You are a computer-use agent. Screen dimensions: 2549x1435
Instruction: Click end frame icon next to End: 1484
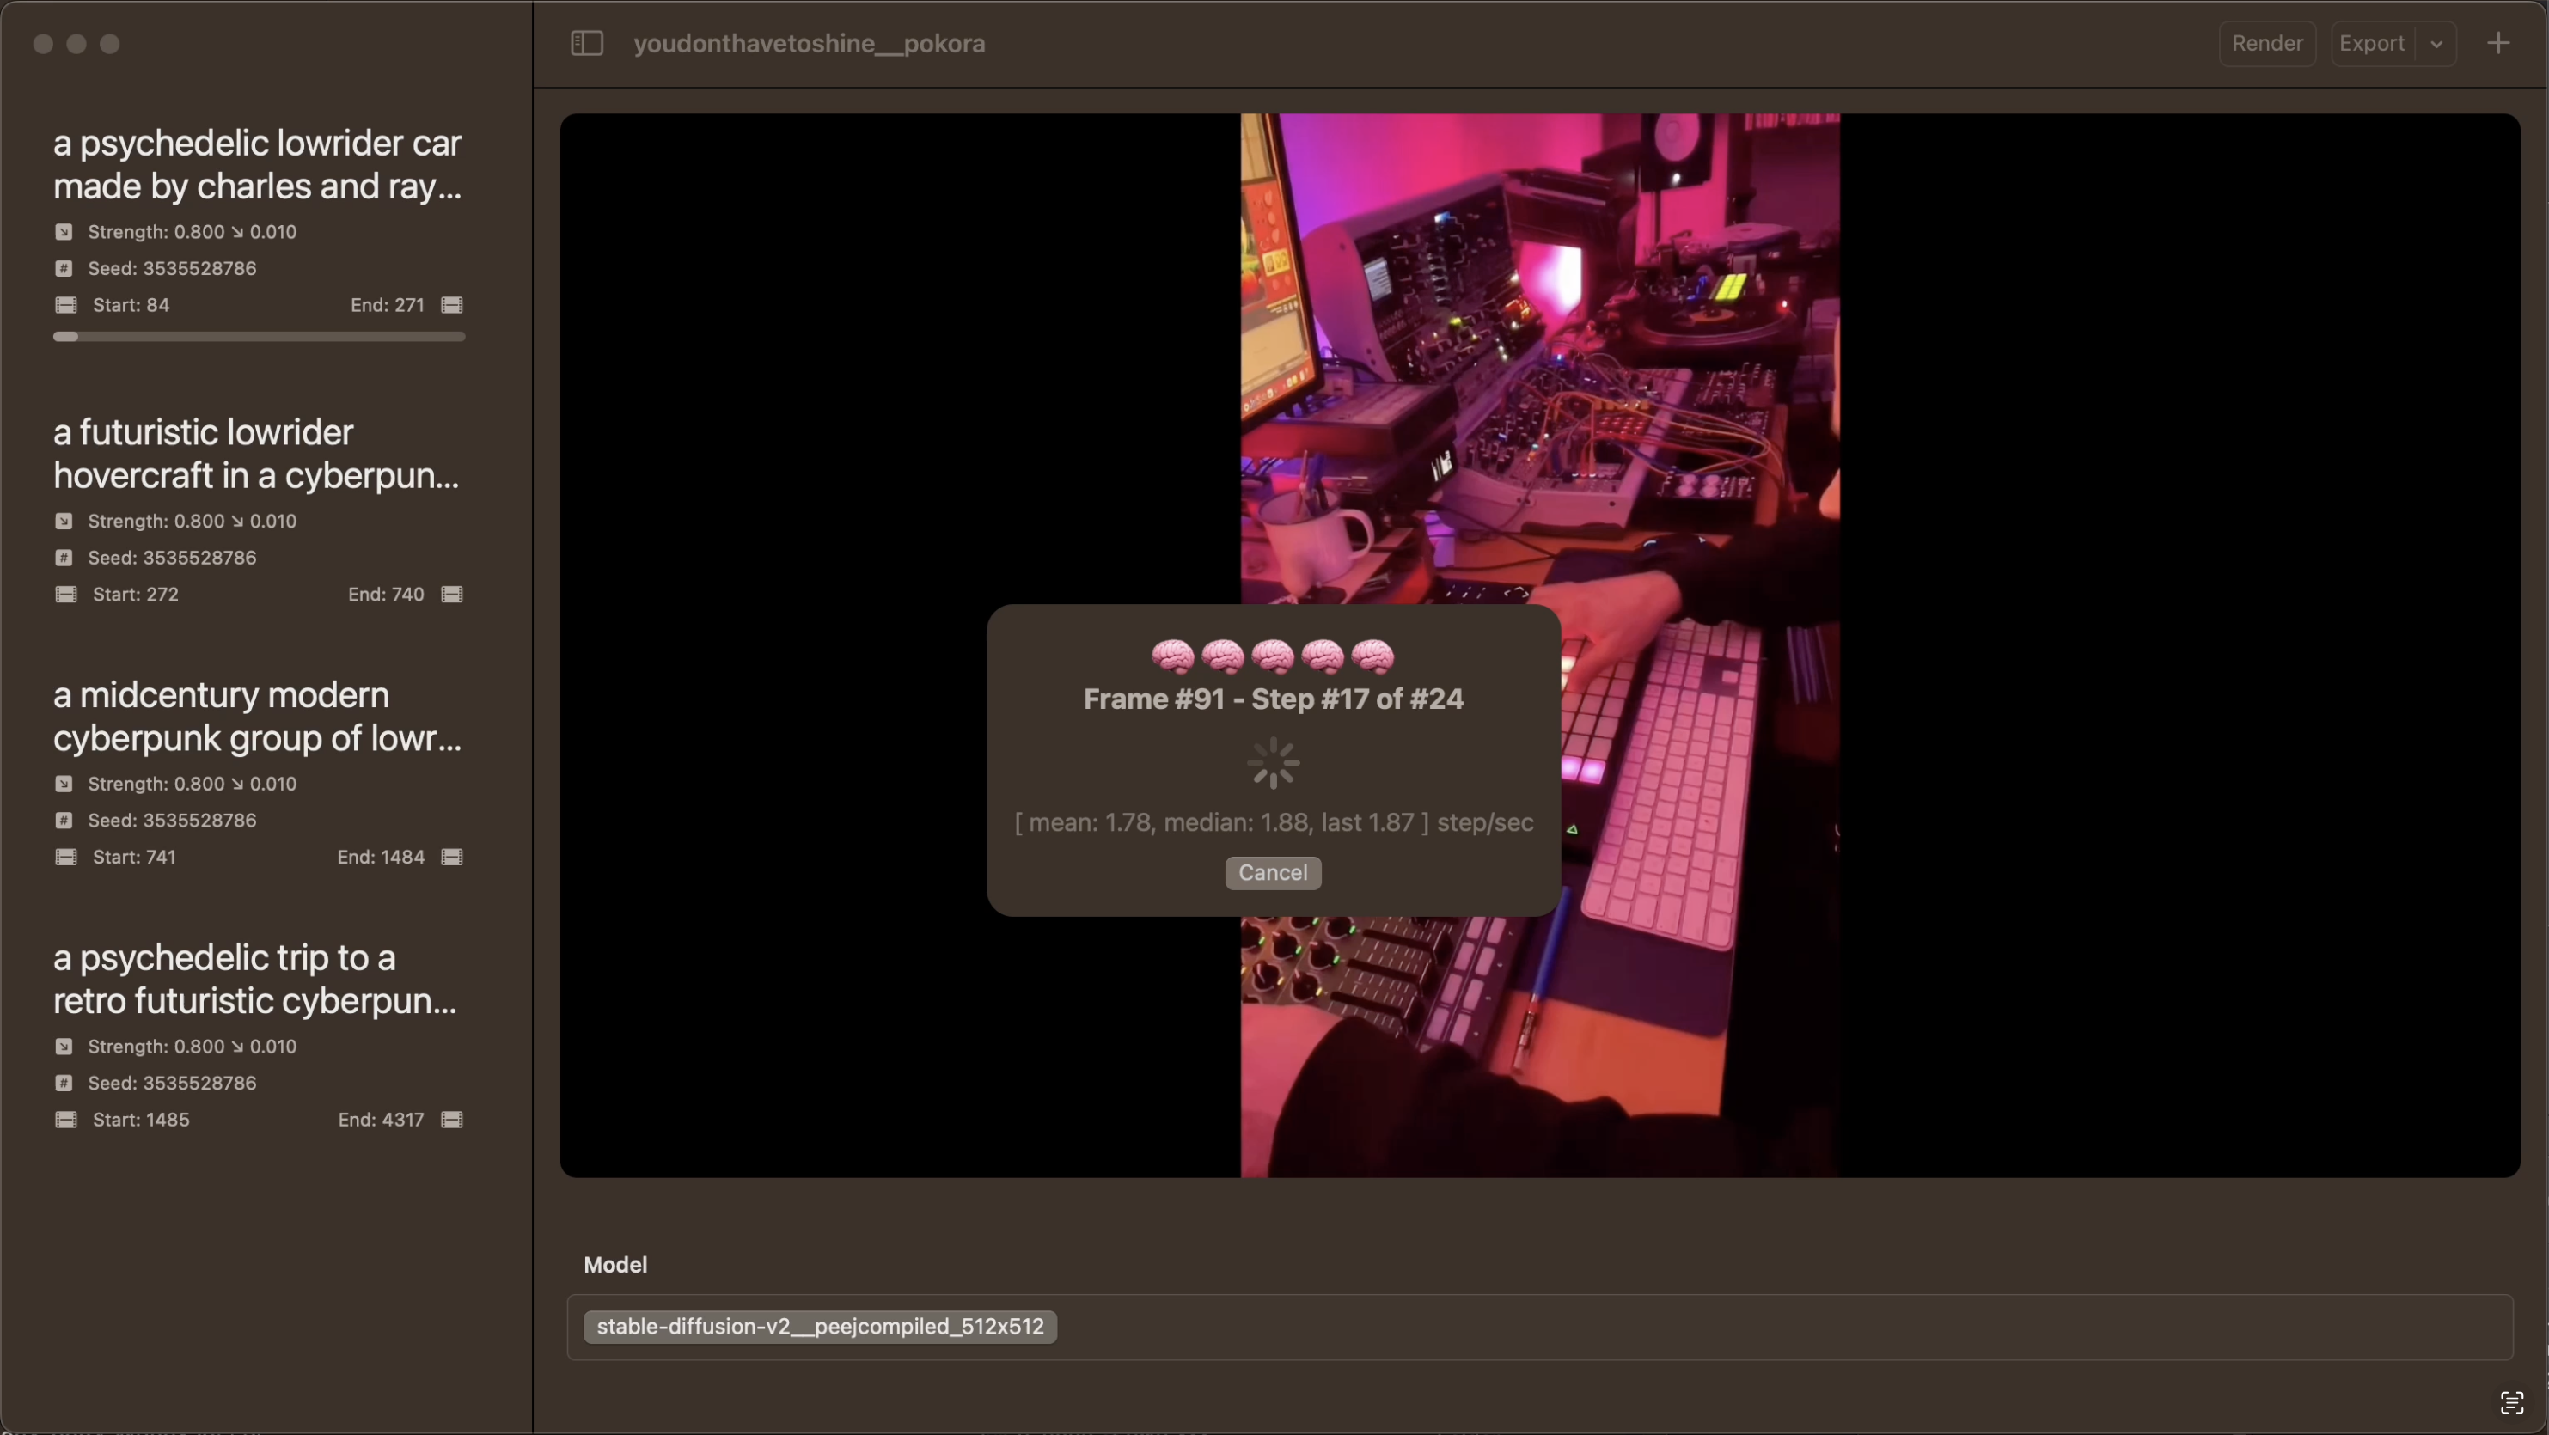click(452, 858)
